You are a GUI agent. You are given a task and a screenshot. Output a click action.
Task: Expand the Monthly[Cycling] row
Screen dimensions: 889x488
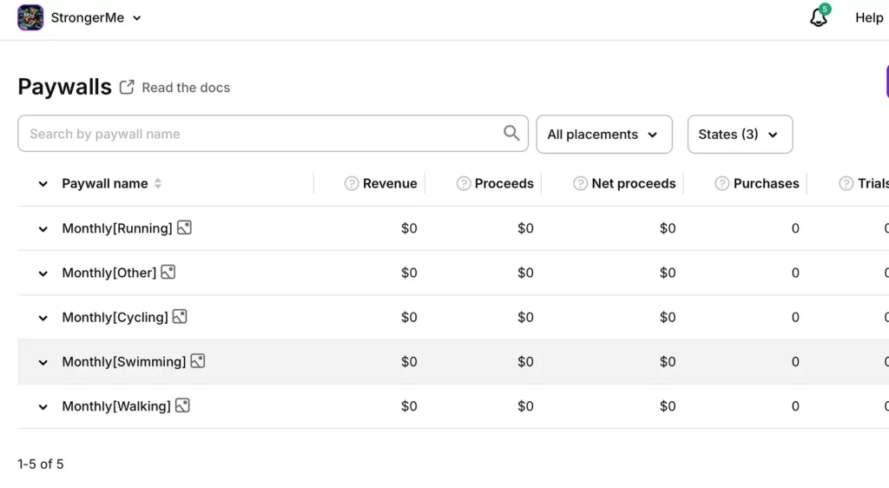click(43, 318)
